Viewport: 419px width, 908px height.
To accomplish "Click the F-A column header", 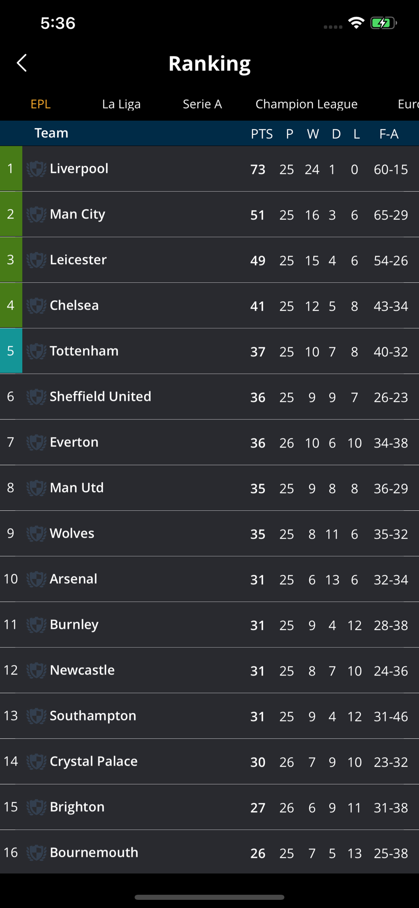I will click(x=389, y=134).
